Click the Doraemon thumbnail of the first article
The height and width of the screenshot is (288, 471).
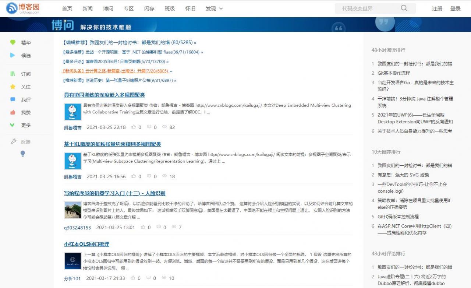pyautogui.click(x=72, y=112)
